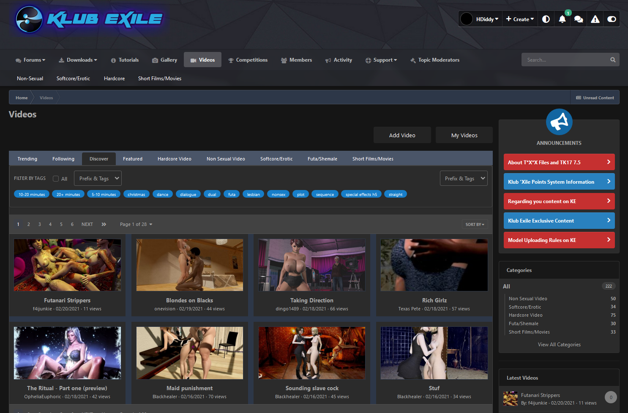Image resolution: width=628 pixels, height=413 pixels.
Task: Filter by the christmas tag
Action: click(x=136, y=194)
